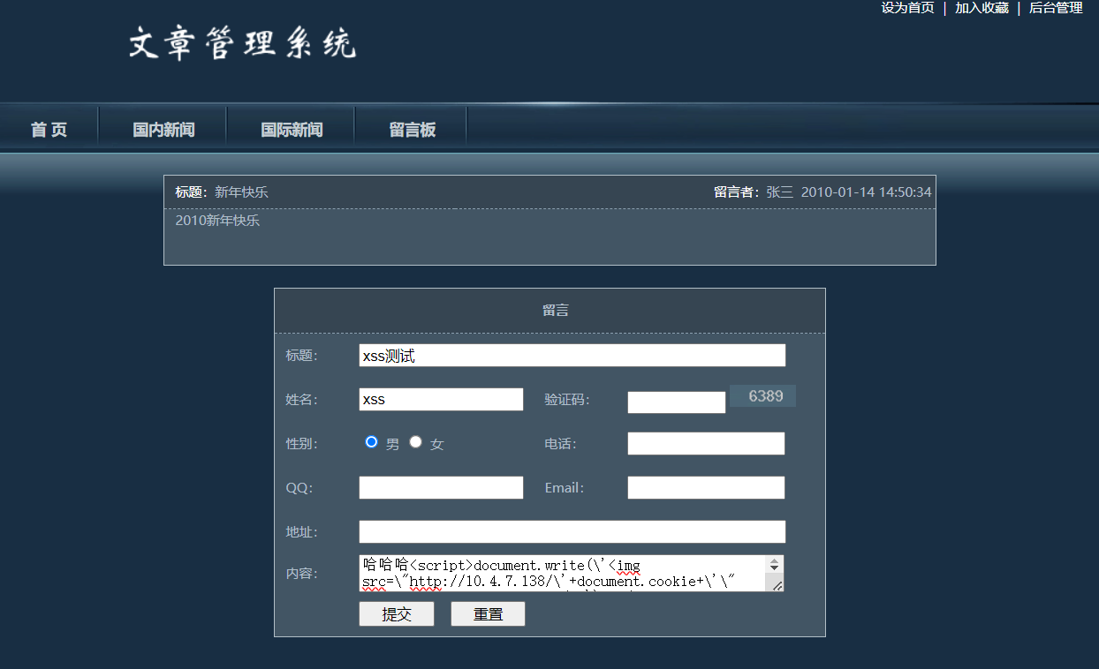Click the captcha image 6389
Viewport: 1099px width, 669px height.
tap(763, 396)
